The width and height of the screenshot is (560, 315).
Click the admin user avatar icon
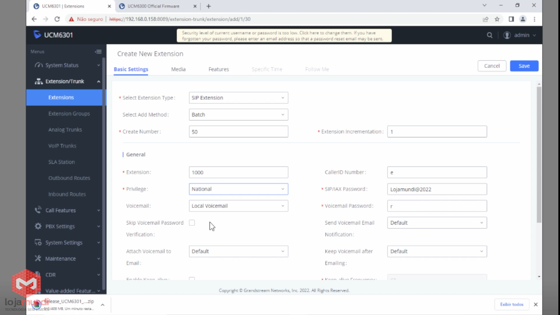[x=507, y=35]
